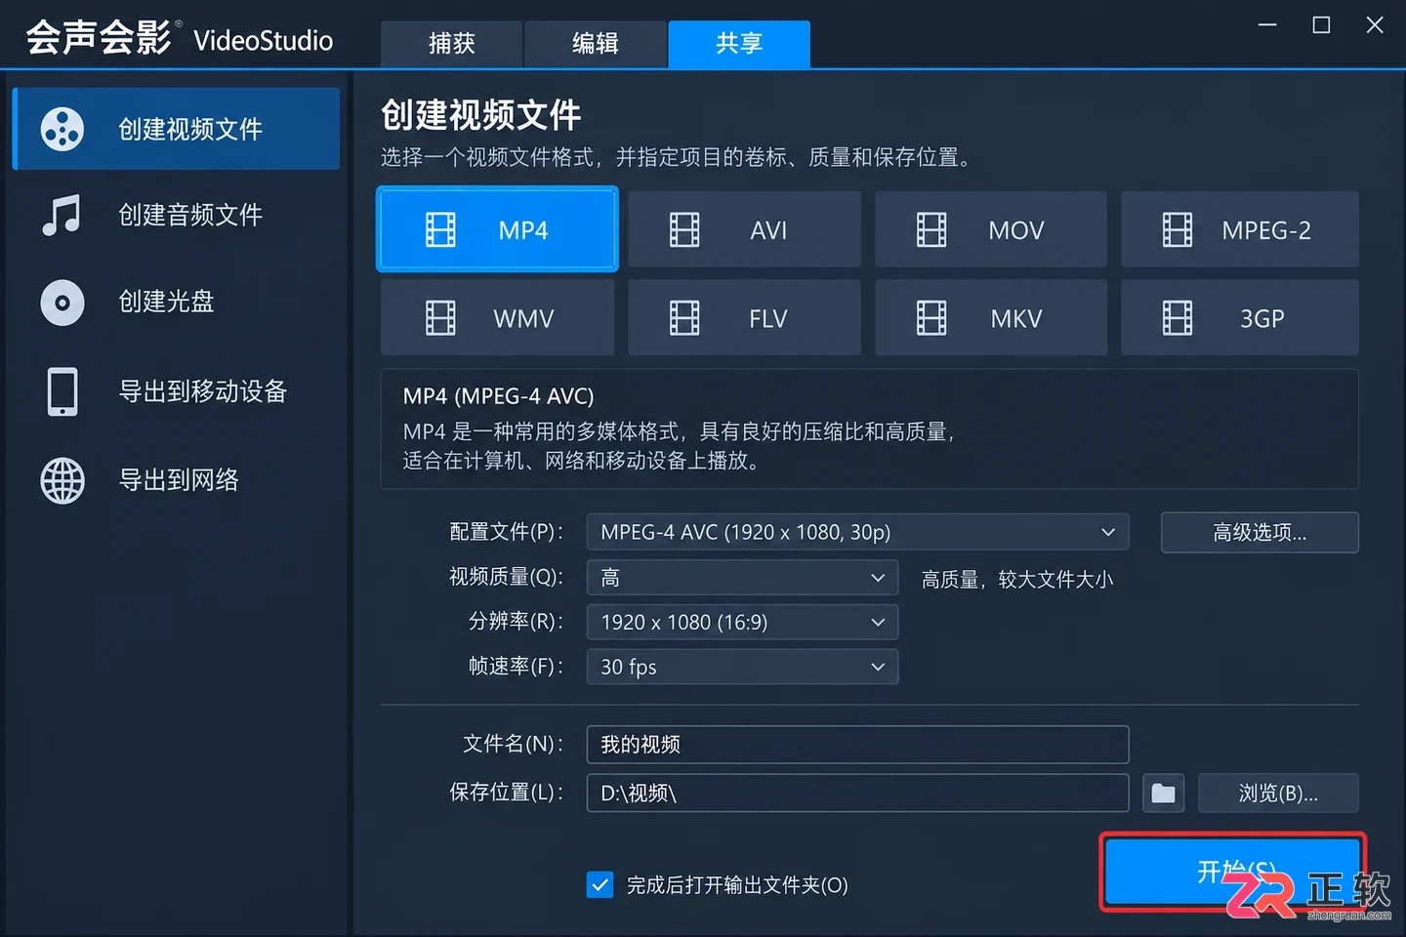Switch to the 捕获 tab
1406x937 pixels.
452,44
